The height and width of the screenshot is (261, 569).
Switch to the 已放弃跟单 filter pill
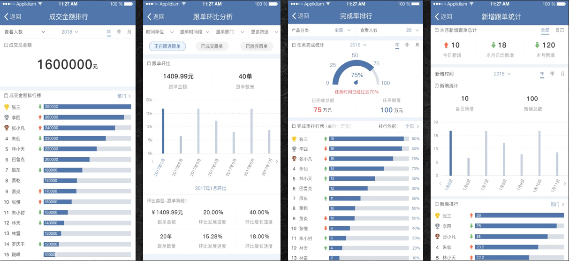click(x=257, y=46)
